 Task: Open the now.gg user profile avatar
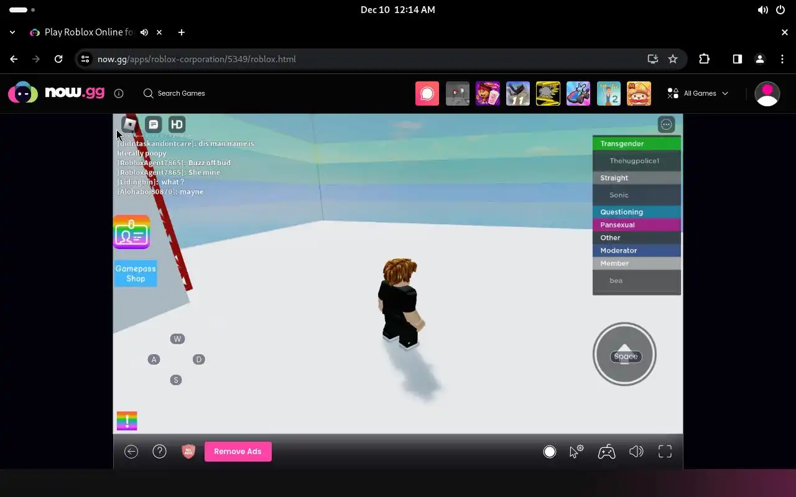point(767,94)
